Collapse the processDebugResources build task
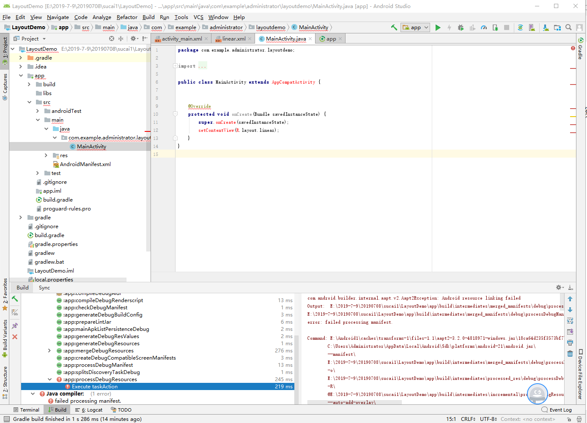587x423 pixels. pyautogui.click(x=49, y=379)
